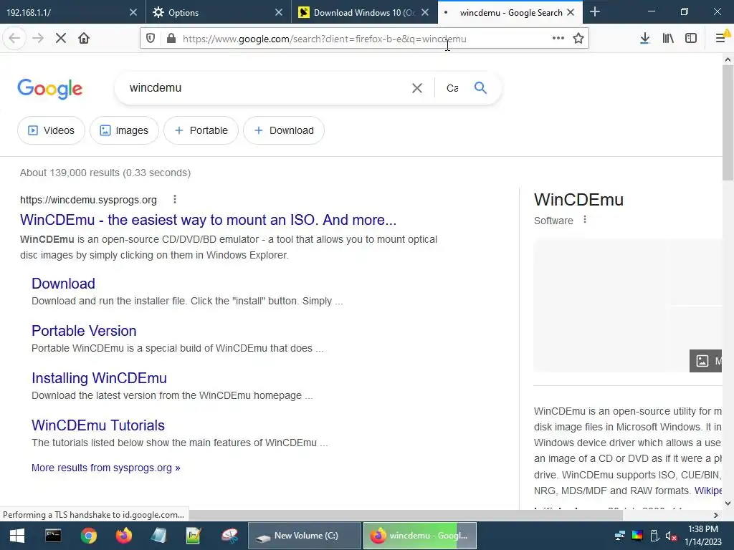The width and height of the screenshot is (734, 550).
Task: Open the Wikipedia link in knowledge panel
Action: [707, 491]
